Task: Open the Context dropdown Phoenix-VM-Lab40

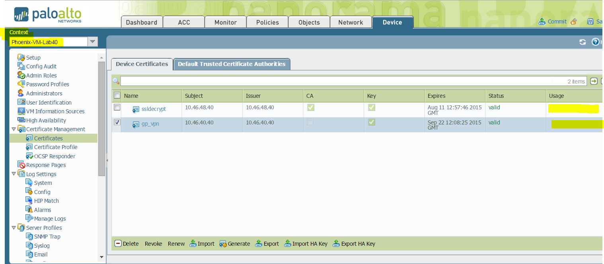Action: coord(93,42)
